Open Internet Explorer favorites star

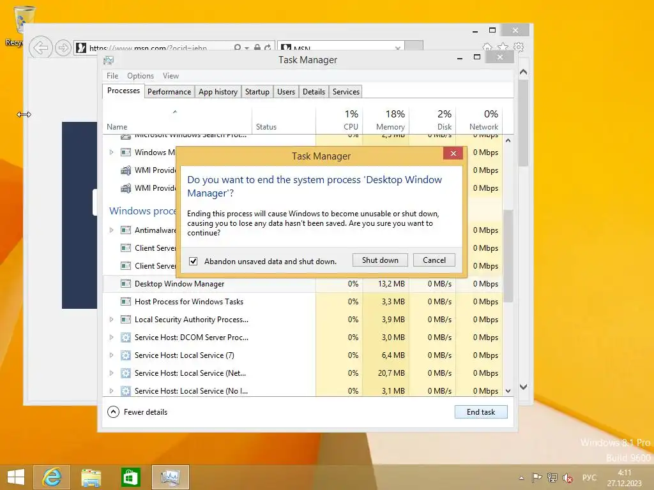click(503, 47)
